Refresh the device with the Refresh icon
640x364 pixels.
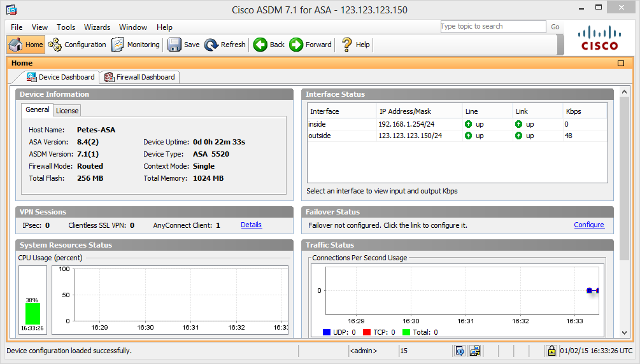[211, 45]
